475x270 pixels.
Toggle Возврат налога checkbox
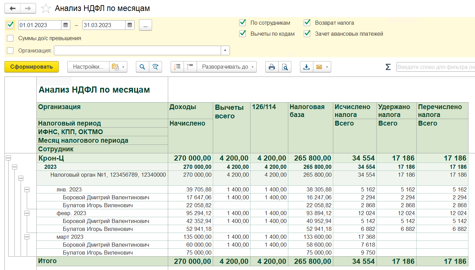pos(307,23)
